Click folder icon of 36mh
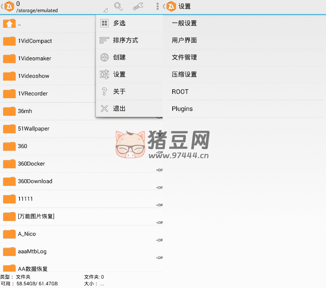This screenshot has height=288, width=326. point(9,111)
